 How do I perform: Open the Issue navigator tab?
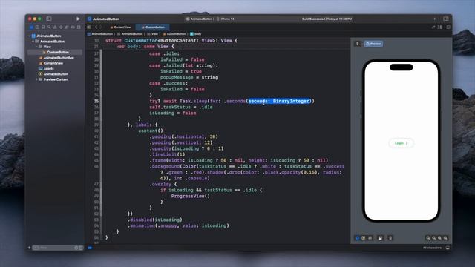point(55,27)
